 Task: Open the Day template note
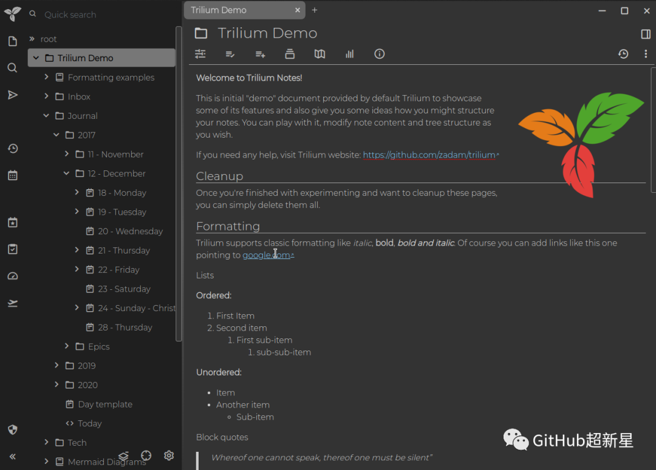(x=105, y=404)
